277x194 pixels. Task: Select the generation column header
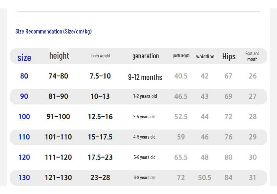point(146,56)
